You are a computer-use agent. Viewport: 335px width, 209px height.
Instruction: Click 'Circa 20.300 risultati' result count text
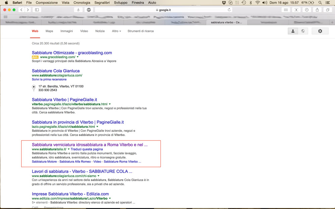56,43
